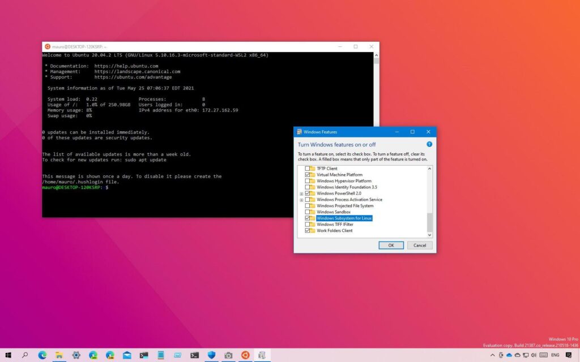Enable Windows TIFF IFilter checkbox
580x362 pixels.
[x=308, y=224]
